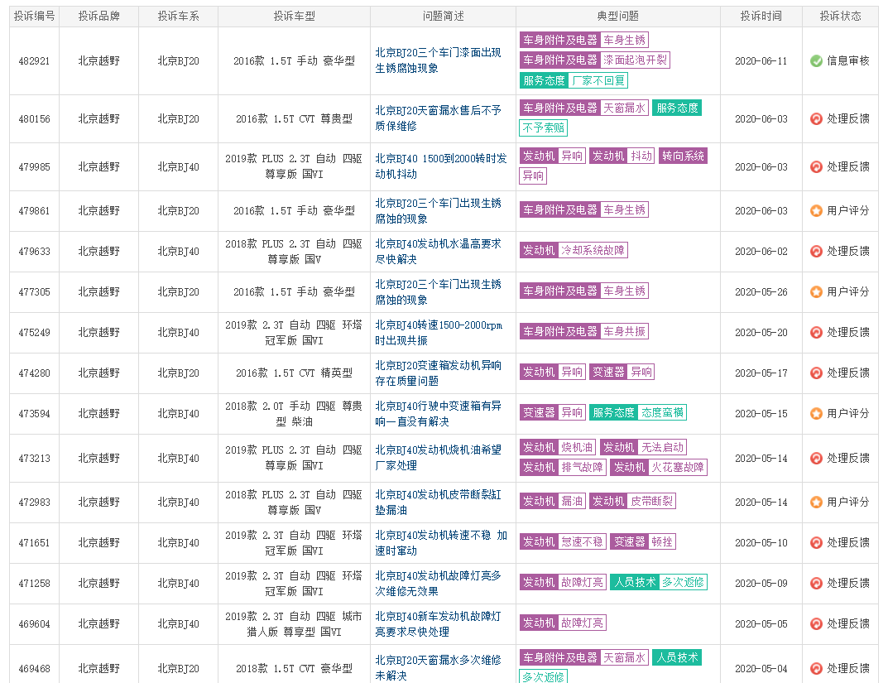Viewport: 888px width, 683px height.
Task: Click model 2019款 2.3T 自动 四驱 城市猎人版
Action: coord(294,624)
